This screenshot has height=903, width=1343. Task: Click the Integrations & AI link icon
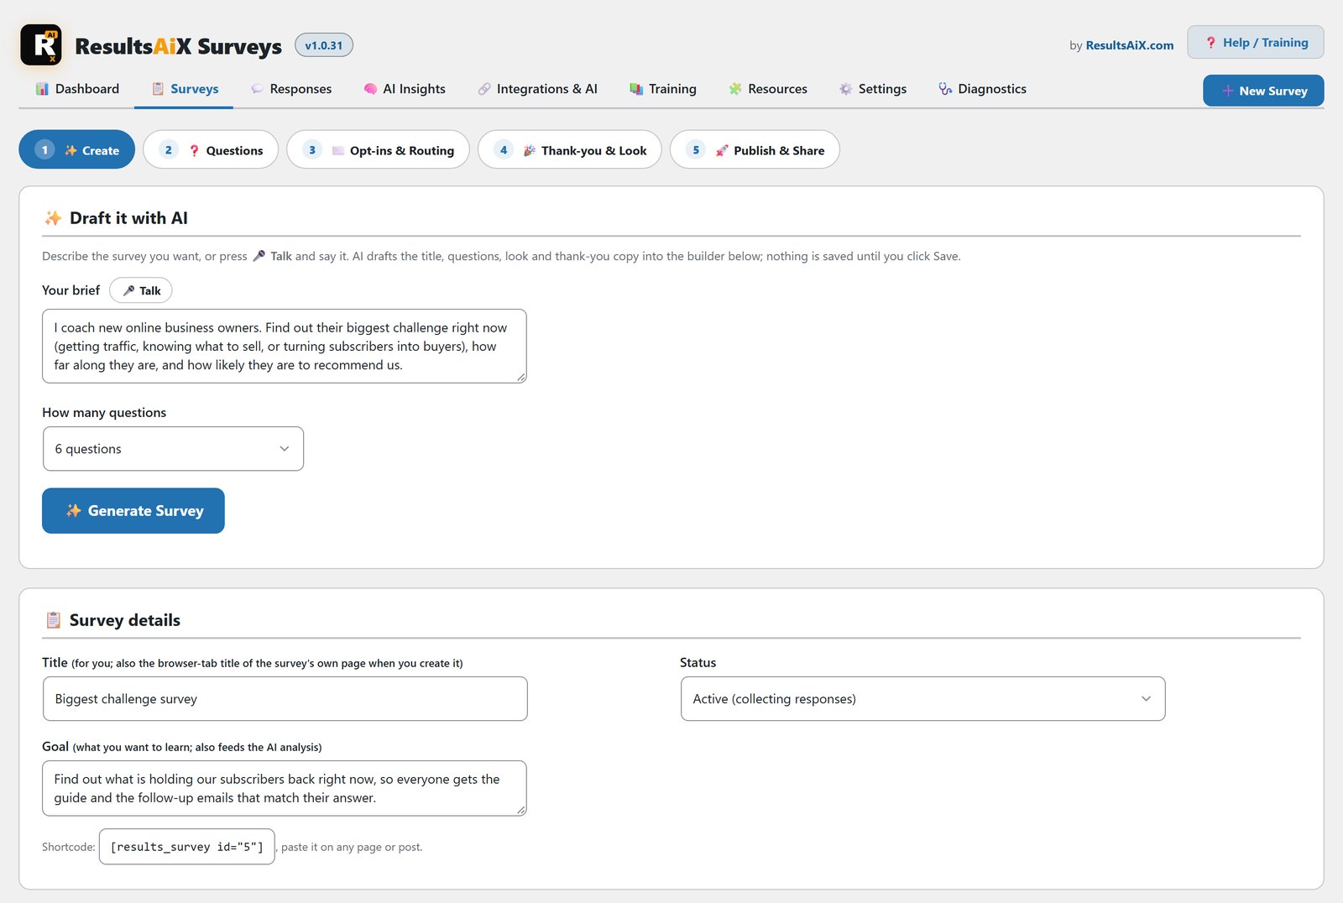[x=484, y=89]
